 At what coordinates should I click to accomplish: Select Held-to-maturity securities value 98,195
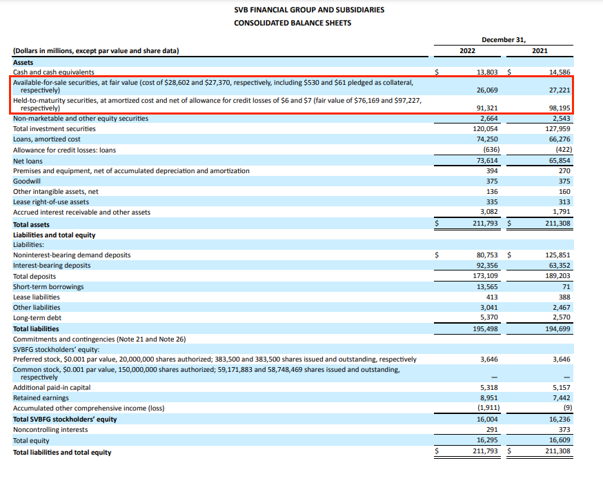[560, 108]
